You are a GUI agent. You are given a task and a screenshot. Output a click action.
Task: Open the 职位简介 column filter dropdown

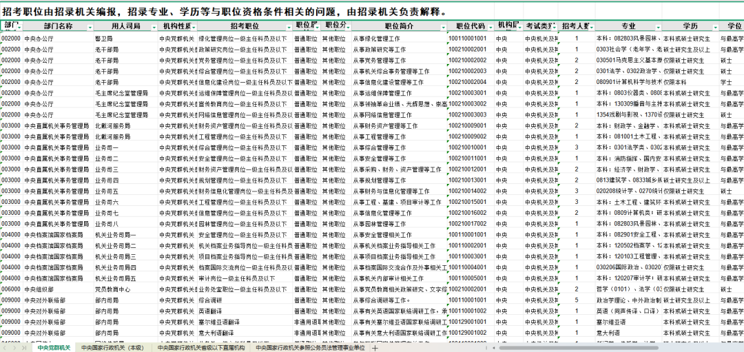(443, 28)
